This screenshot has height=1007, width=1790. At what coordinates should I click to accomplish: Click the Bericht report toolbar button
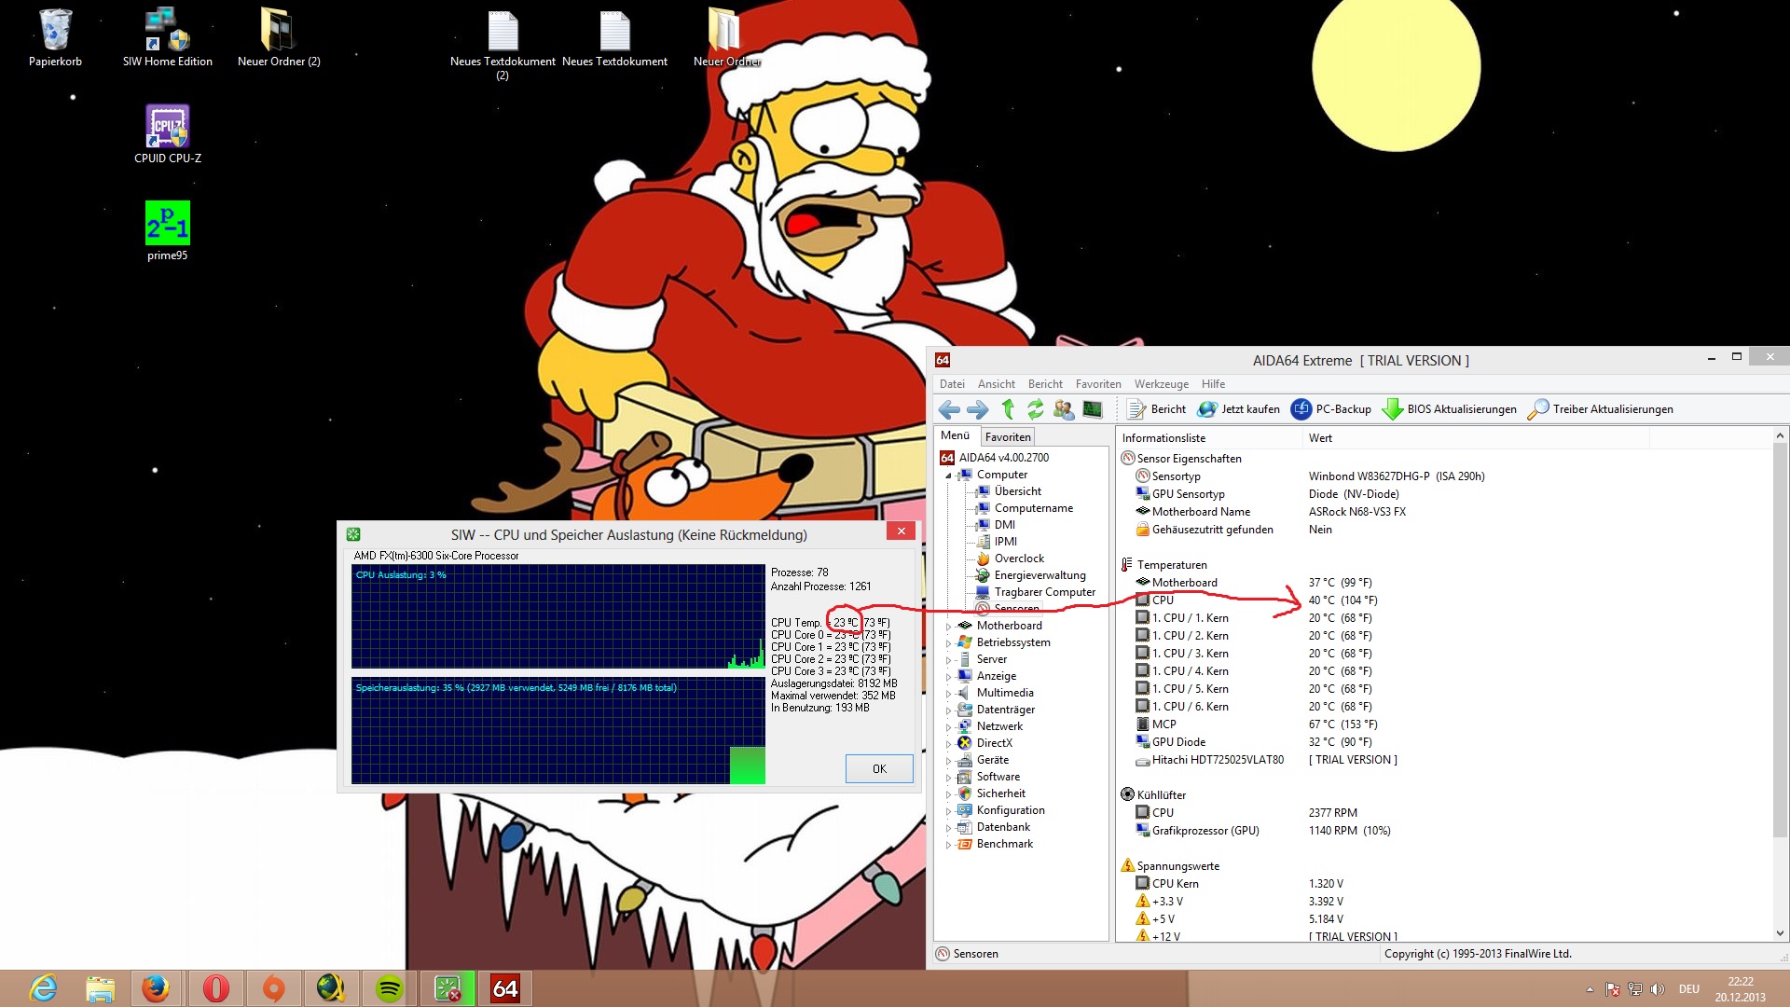click(1157, 409)
